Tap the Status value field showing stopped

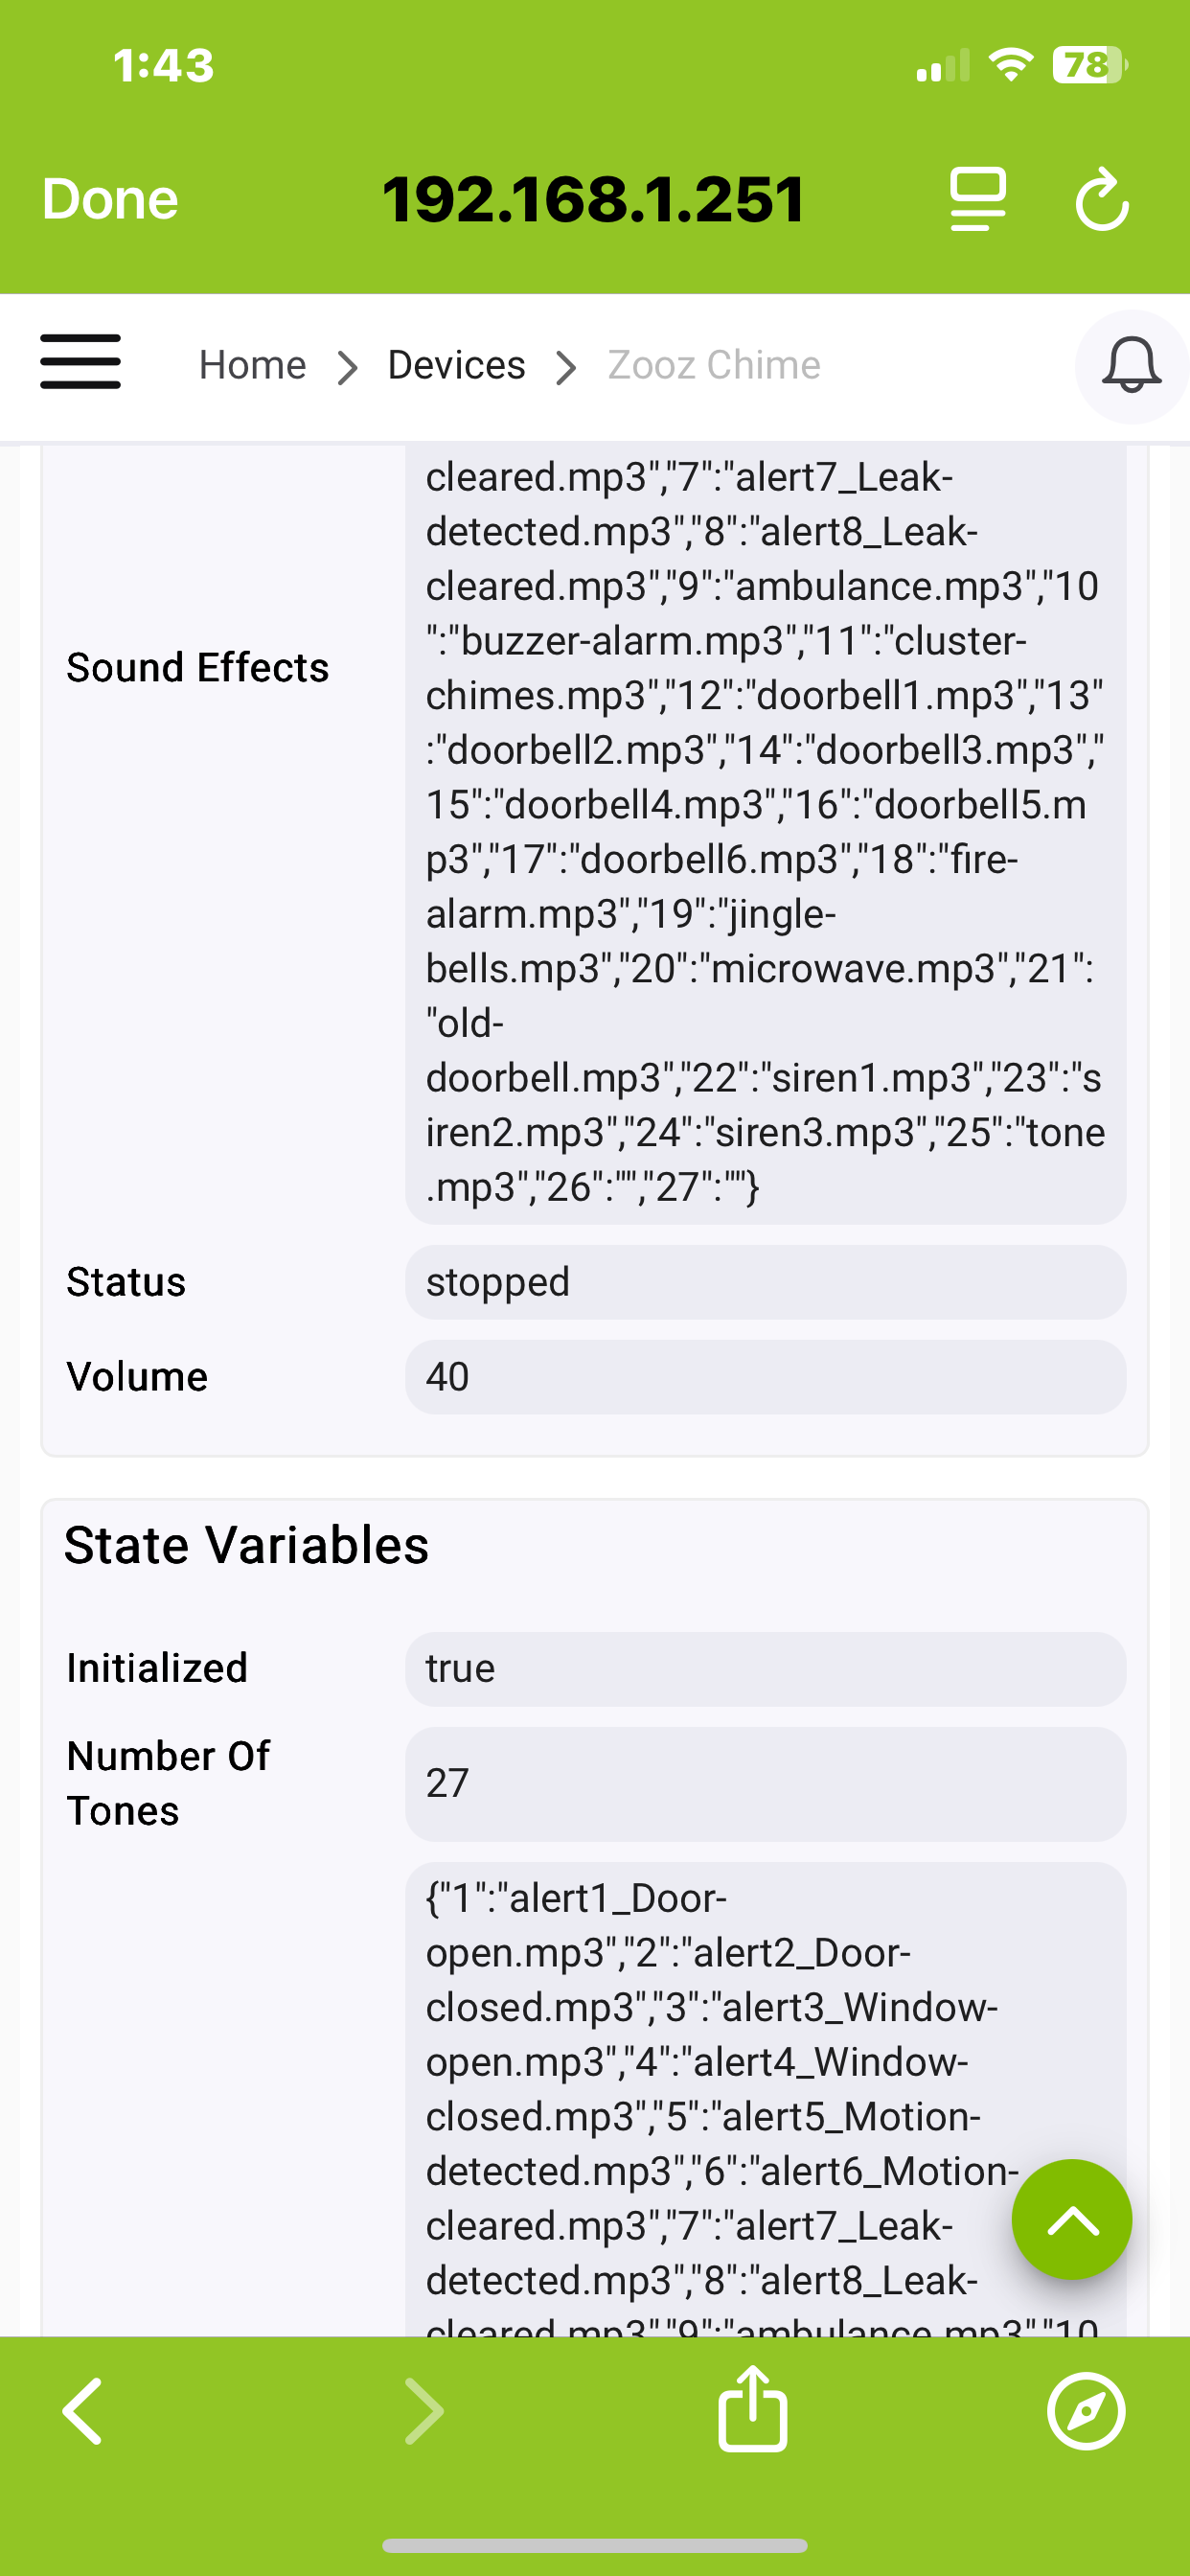765,1282
